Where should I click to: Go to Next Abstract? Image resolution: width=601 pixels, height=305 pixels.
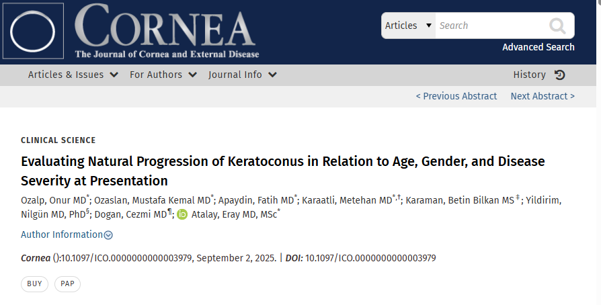click(543, 96)
